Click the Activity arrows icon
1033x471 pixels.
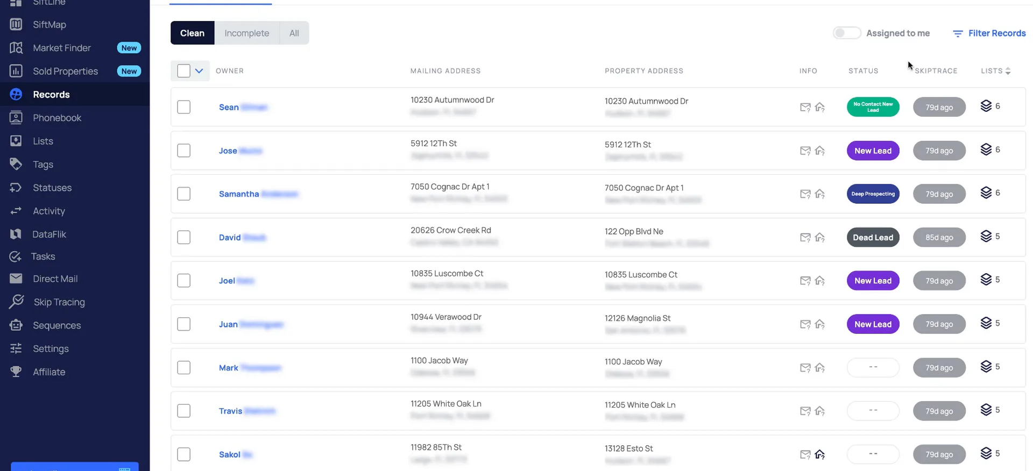(x=16, y=211)
